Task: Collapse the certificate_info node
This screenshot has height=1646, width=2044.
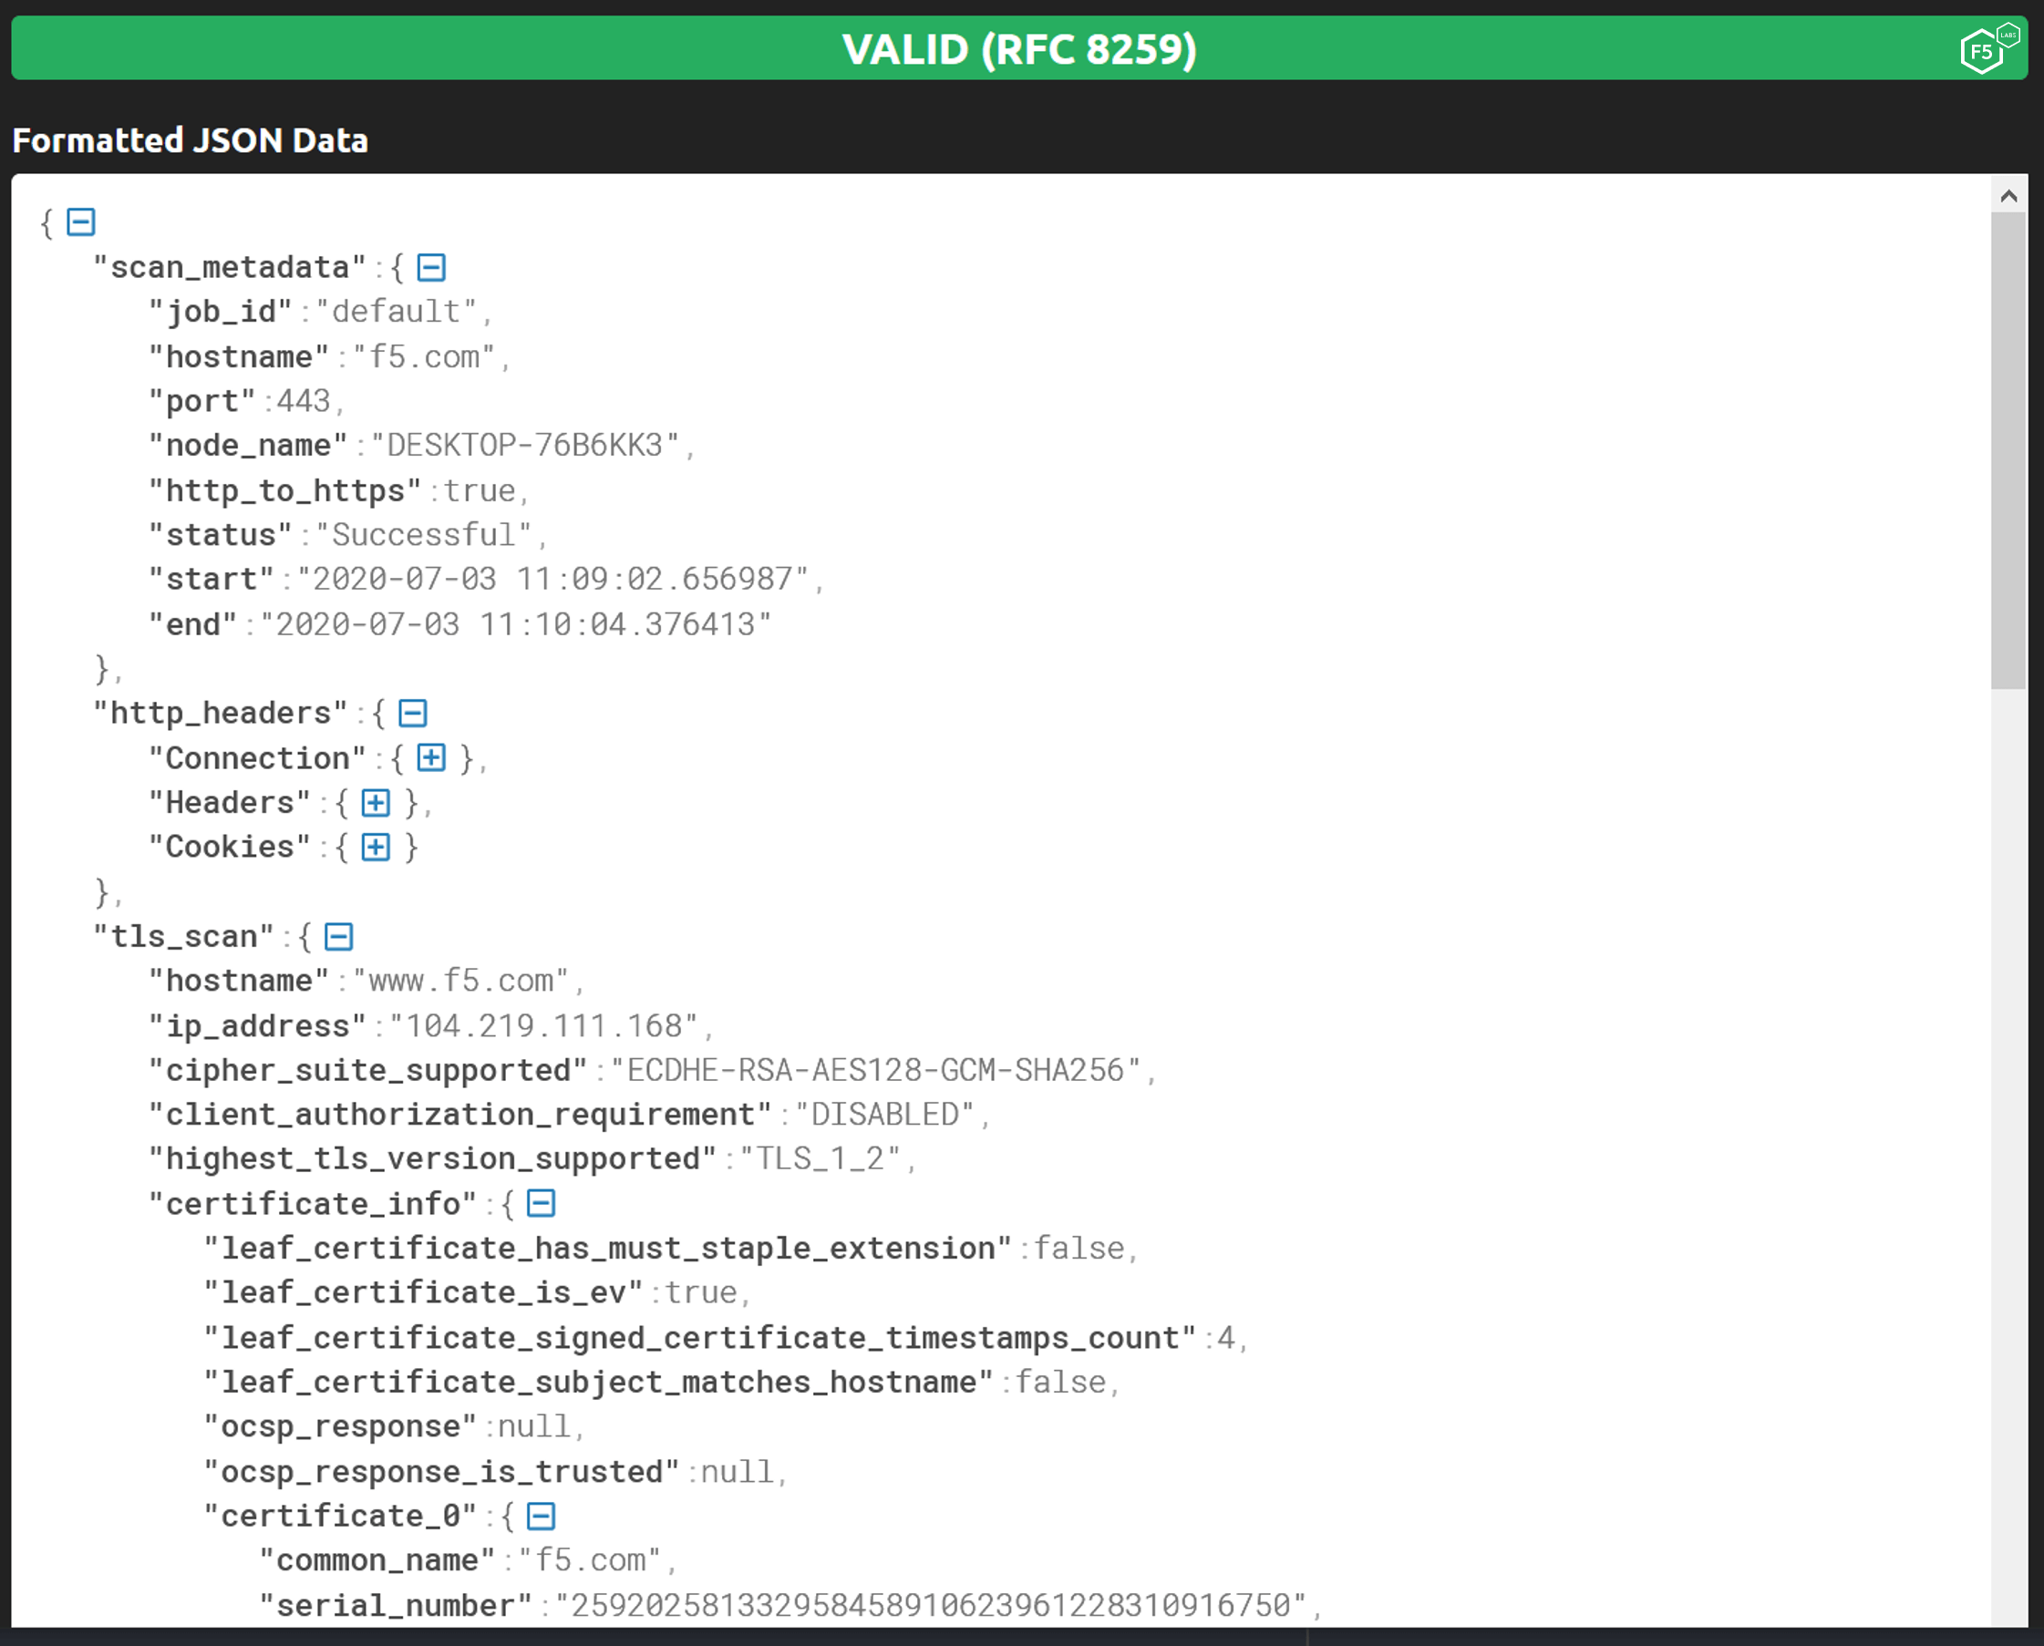Action: point(541,1203)
